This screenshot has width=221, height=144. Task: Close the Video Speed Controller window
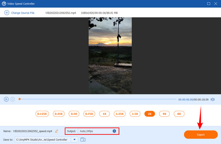click(215, 4)
